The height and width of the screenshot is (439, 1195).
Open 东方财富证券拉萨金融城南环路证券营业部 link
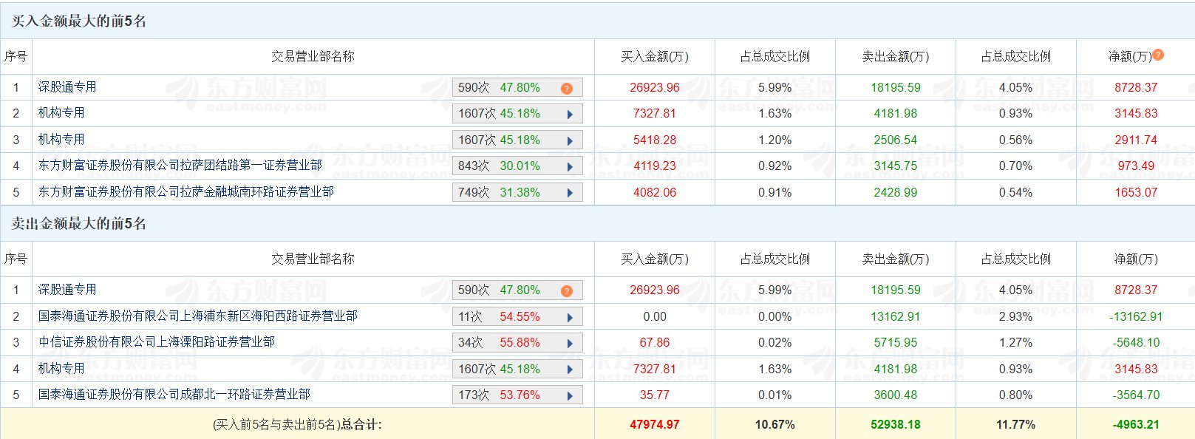(x=185, y=192)
